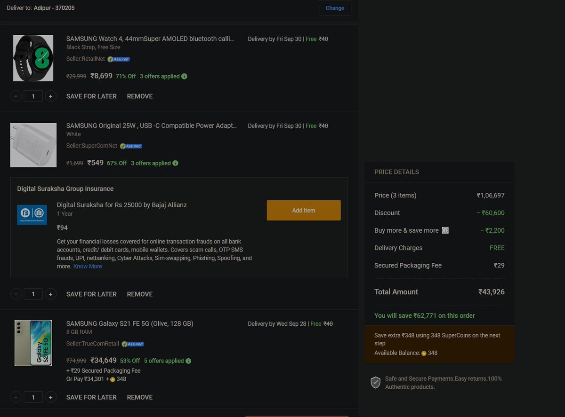The height and width of the screenshot is (417, 565).
Task: Click the Watch 4 '3 offers applied' text
Action: [160, 76]
